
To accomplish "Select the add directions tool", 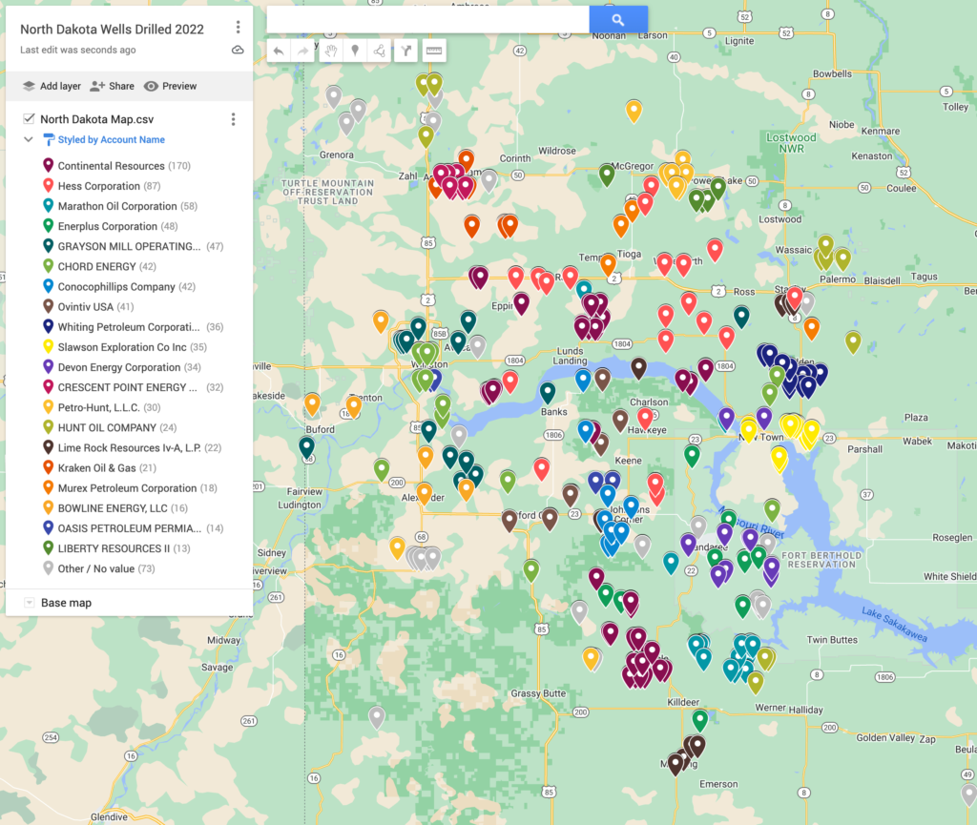I will coord(405,52).
